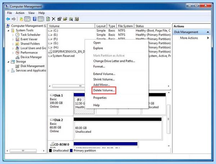This screenshot has height=164, width=216.
Task: Select Device Manager in tree
Action: 31,57
